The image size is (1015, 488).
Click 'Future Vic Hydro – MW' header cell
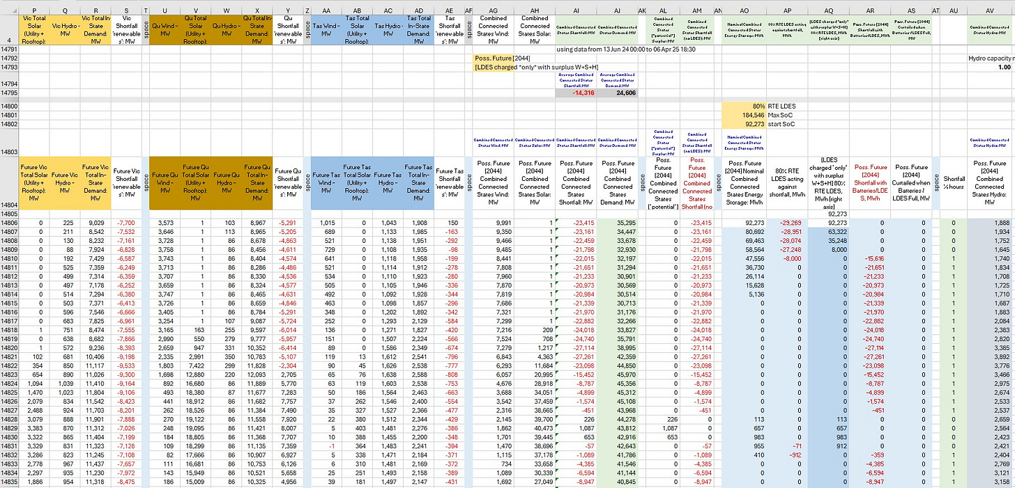click(x=65, y=183)
